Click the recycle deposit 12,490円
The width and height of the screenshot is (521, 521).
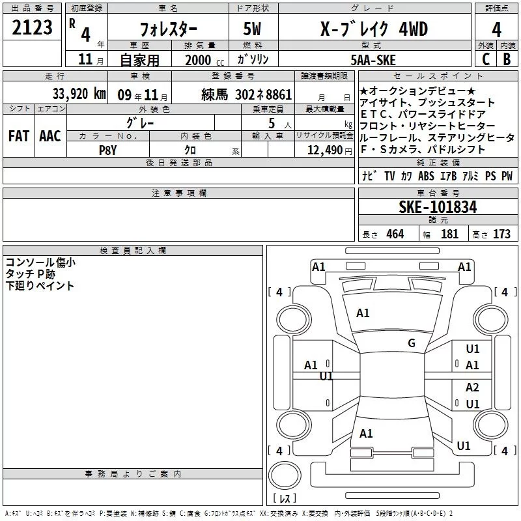(x=330, y=150)
